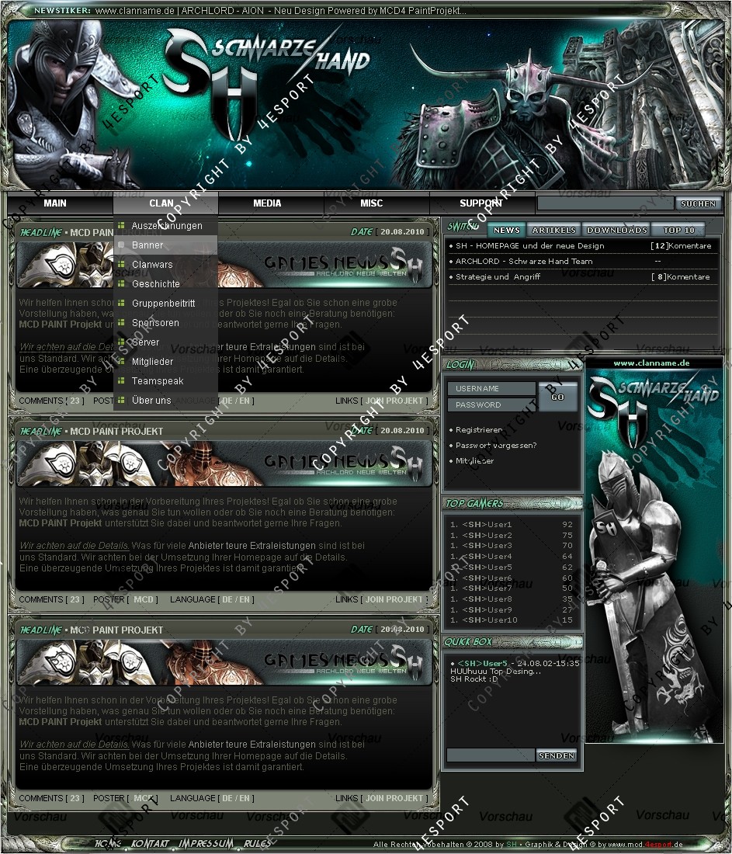
Task: Click second post's LANGUAGE DE / EN switch
Action: [236, 599]
